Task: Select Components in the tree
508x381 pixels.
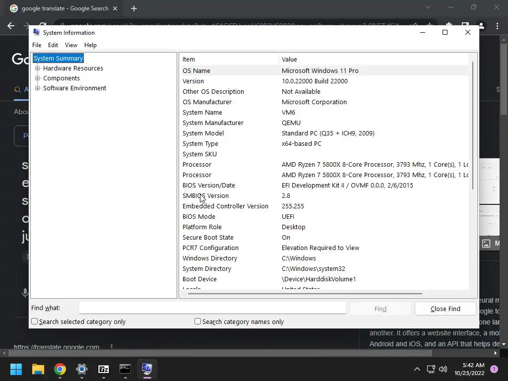Action: point(61,78)
